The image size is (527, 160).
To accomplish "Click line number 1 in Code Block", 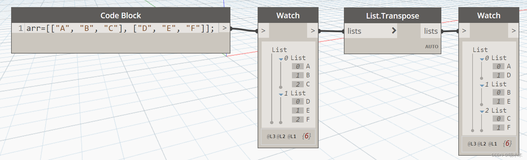I will (x=20, y=28).
